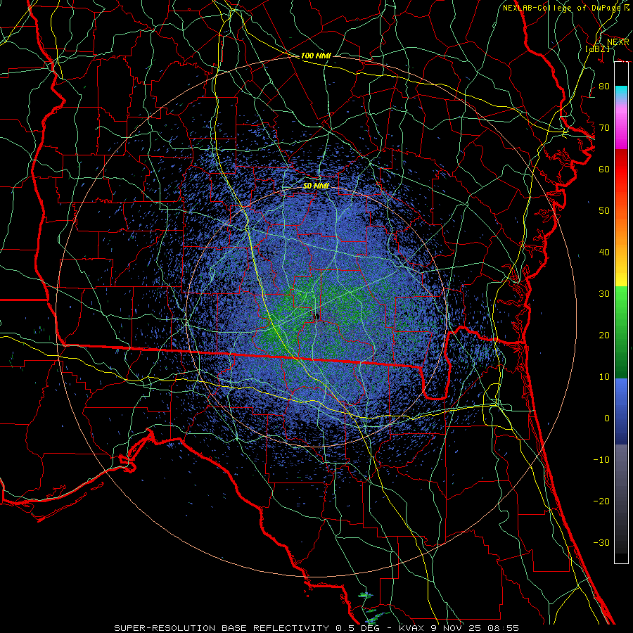Click the "0" value on the dBZ scale
The height and width of the screenshot is (633, 633).
click(x=607, y=418)
